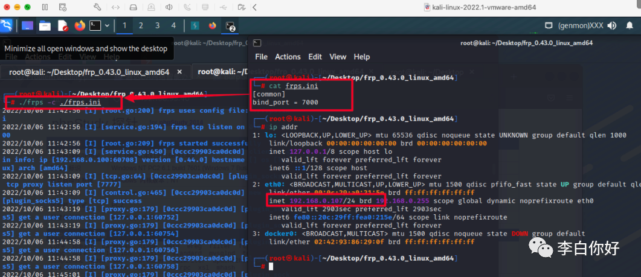Click the '[common]' config line
This screenshot has height=277, width=641.
pyautogui.click(x=269, y=94)
